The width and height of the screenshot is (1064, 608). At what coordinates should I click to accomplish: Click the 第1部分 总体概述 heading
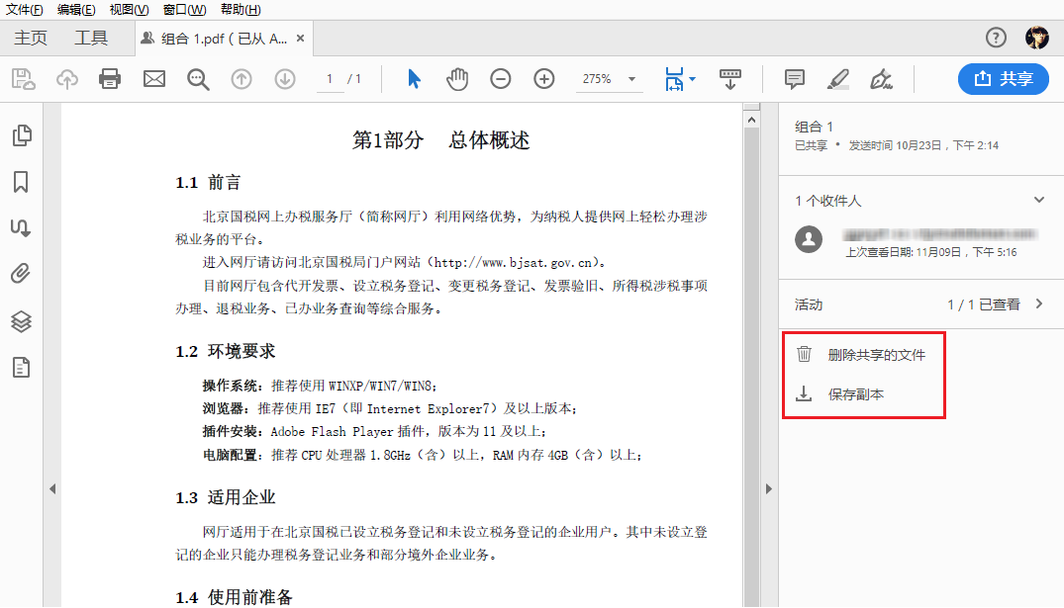(x=440, y=140)
